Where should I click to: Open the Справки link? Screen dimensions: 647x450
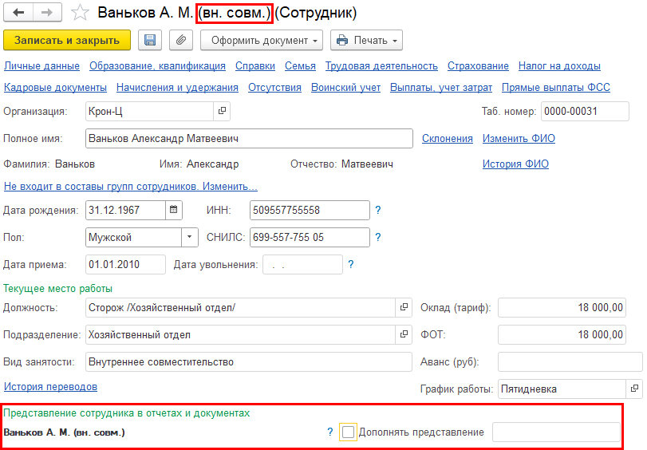pyautogui.click(x=255, y=66)
